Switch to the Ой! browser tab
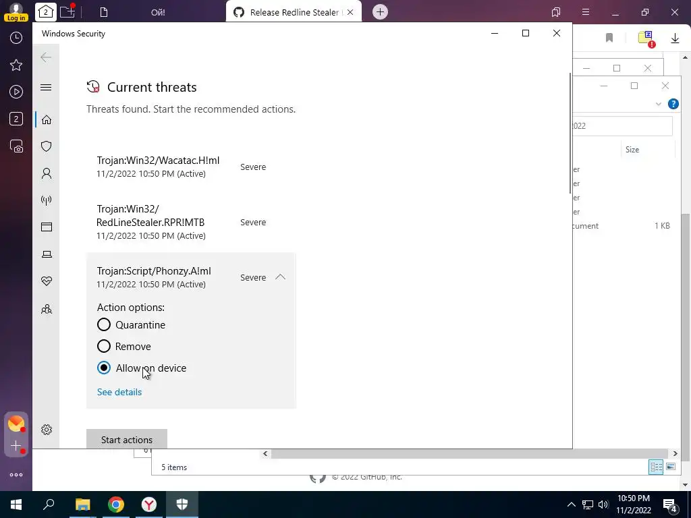Image resolution: width=691 pixels, height=518 pixels. point(158,12)
